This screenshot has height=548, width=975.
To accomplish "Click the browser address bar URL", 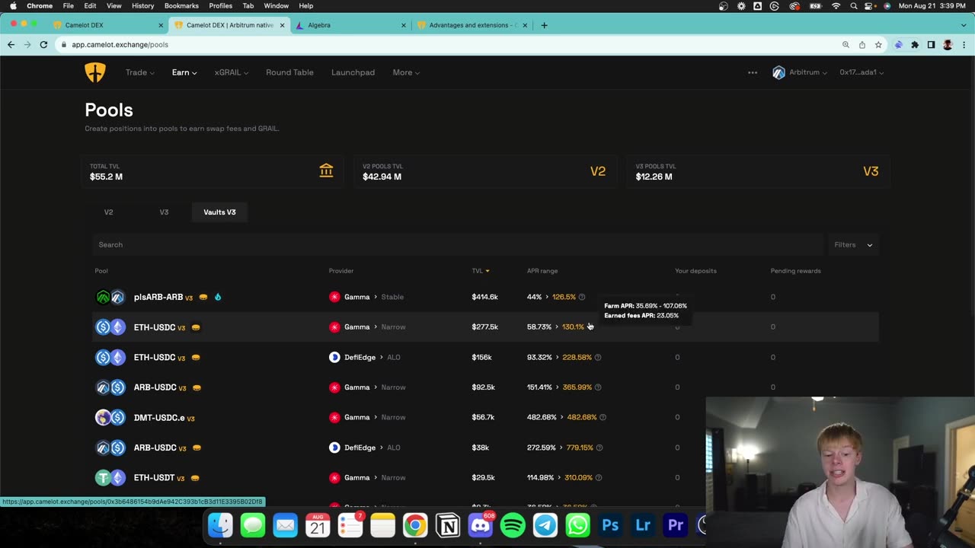I will point(120,45).
